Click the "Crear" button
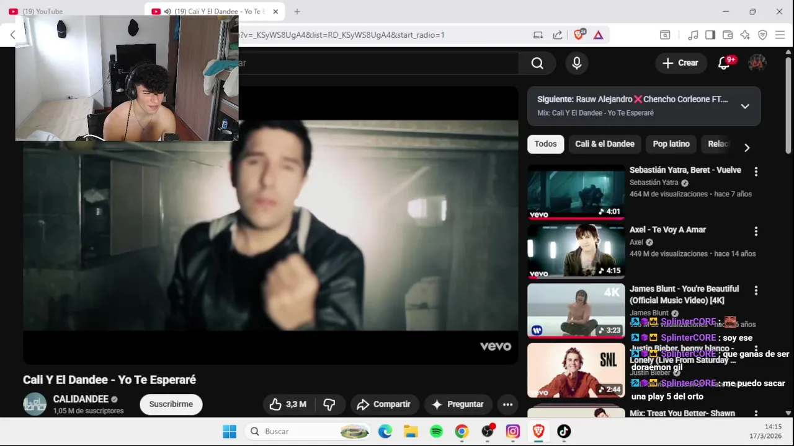 (680, 63)
